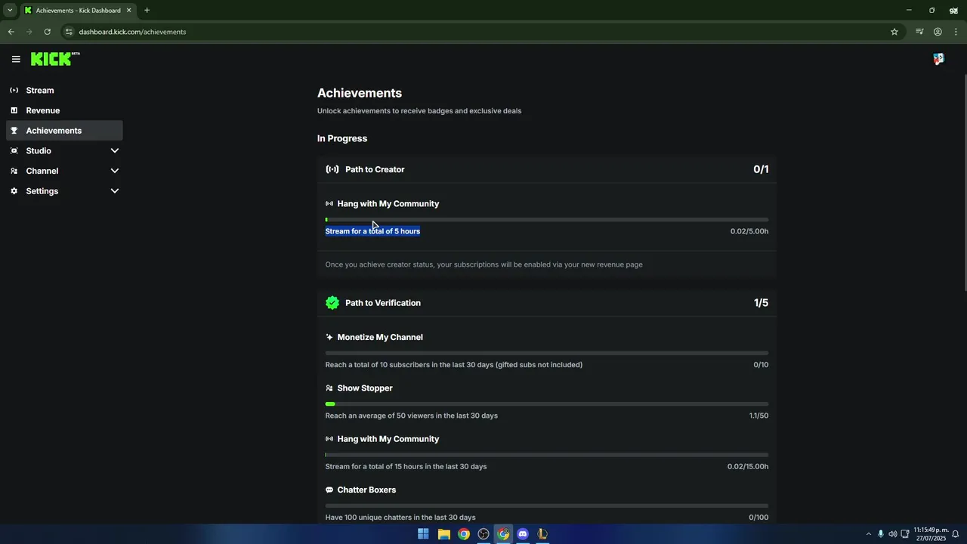Click the Stream broadcast icon in sidebar
The height and width of the screenshot is (544, 967).
(x=14, y=90)
